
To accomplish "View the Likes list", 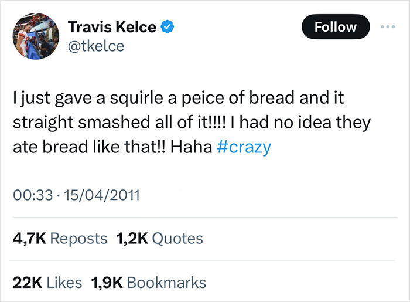I will point(64,282).
